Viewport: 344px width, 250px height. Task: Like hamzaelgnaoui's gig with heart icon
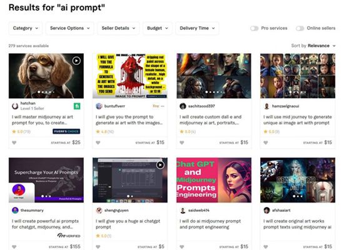point(266,142)
